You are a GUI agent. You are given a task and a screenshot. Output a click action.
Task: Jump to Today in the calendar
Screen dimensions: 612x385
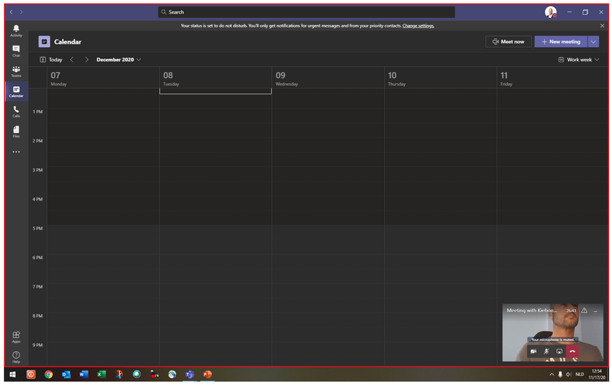click(x=51, y=59)
